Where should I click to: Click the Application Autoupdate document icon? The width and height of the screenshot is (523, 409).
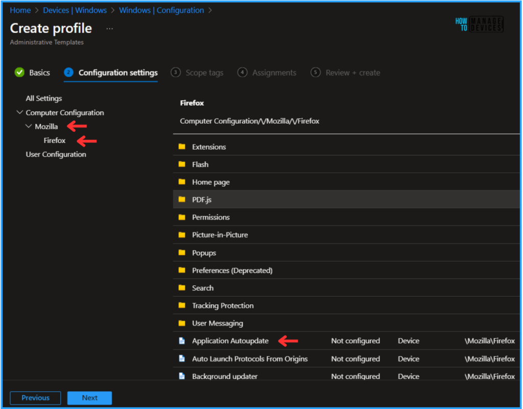pos(182,341)
